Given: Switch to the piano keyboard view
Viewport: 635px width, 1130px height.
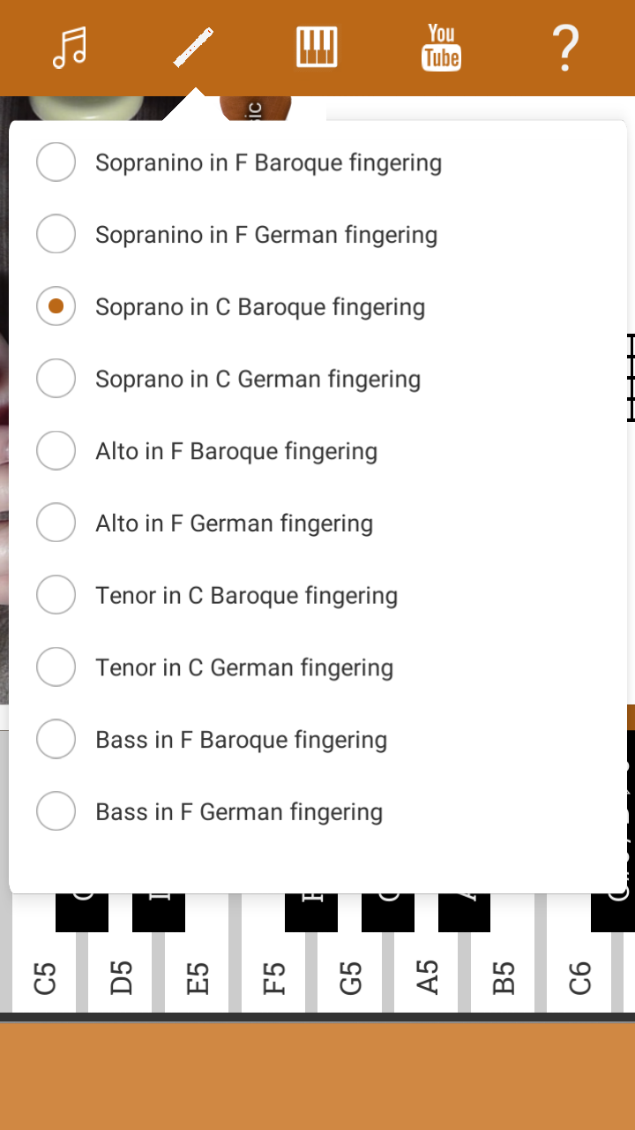Looking at the screenshot, I should 317,48.
